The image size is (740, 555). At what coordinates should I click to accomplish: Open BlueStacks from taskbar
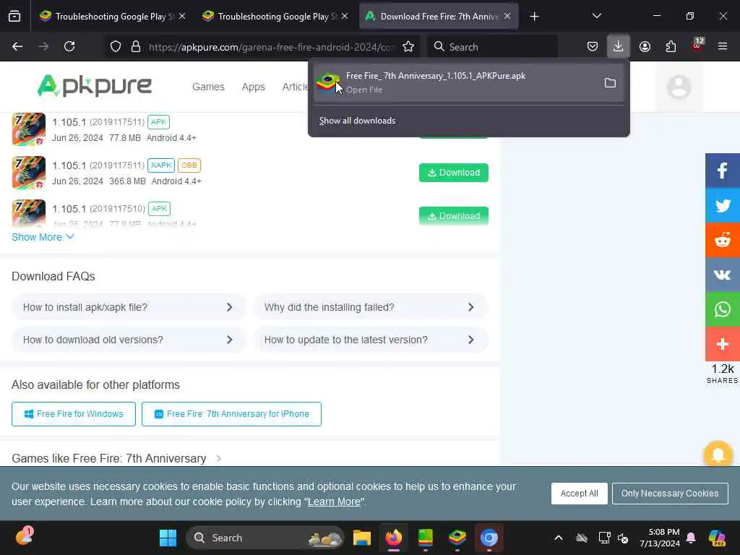(x=457, y=538)
